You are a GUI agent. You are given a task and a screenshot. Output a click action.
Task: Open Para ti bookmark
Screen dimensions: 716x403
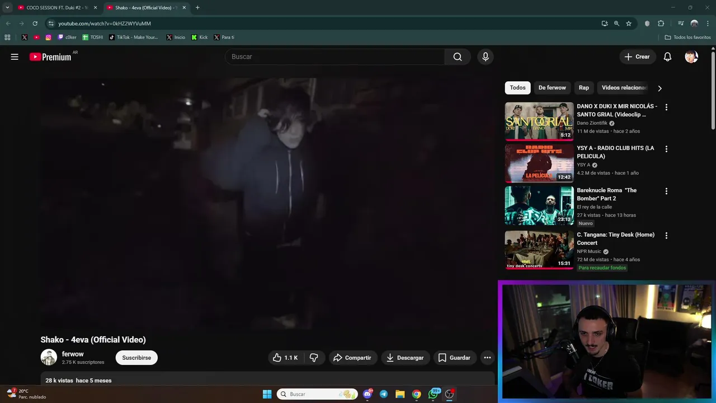tap(224, 38)
